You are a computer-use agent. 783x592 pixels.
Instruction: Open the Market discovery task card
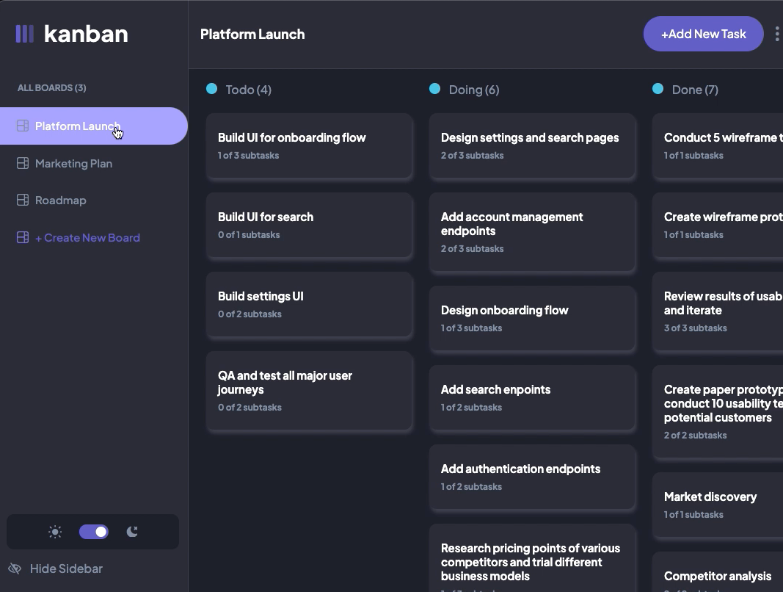[718, 505]
